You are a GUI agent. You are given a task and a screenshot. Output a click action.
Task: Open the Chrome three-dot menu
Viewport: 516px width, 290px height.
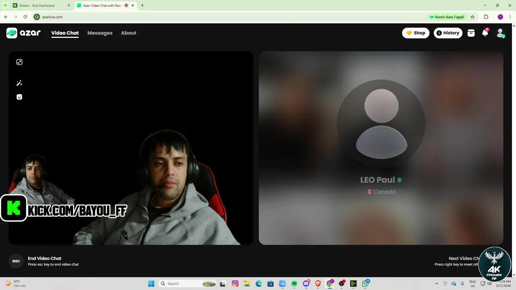(510, 17)
